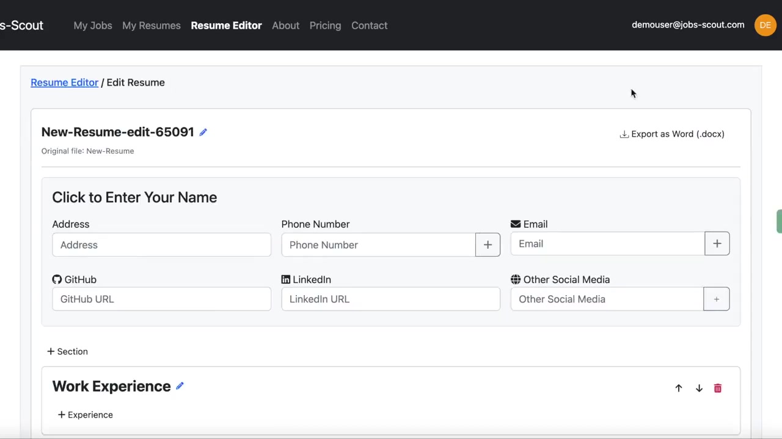
Task: Open the Contact page
Action: pos(369,26)
